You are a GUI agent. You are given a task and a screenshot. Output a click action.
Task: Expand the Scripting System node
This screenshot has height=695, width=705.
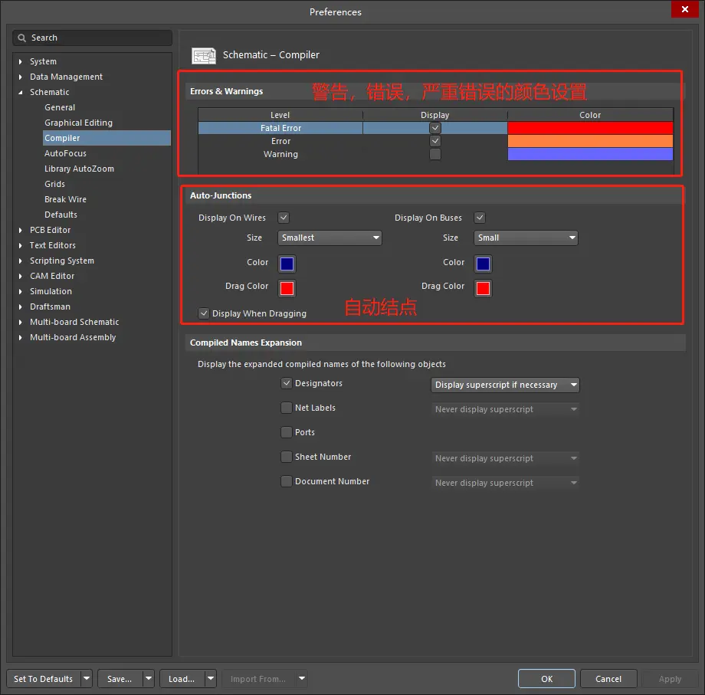point(20,261)
